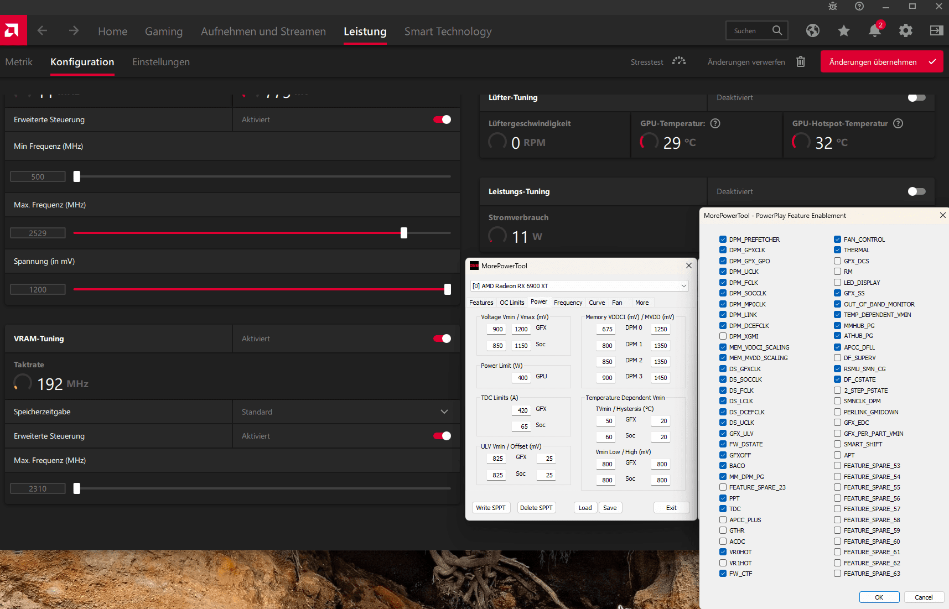Toggle VRAM Erweiterte Steuerung switch
Image resolution: width=949 pixels, height=609 pixels.
pyautogui.click(x=442, y=436)
